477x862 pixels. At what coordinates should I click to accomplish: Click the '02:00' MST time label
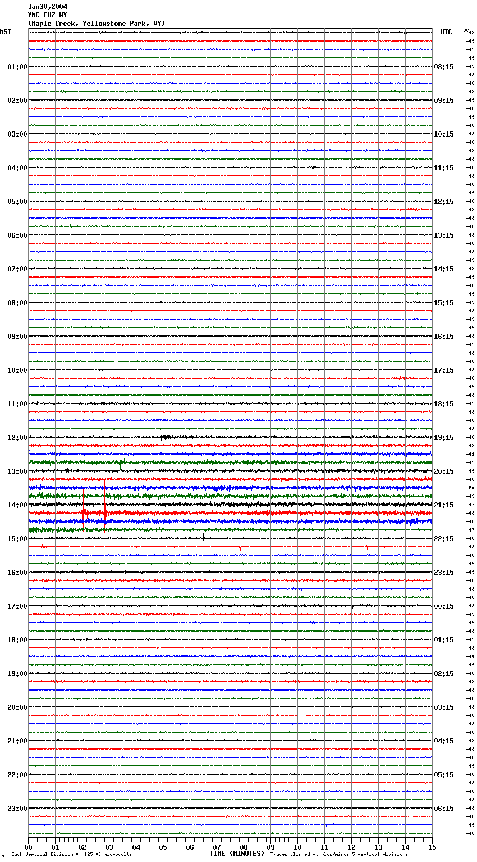[x=17, y=101]
